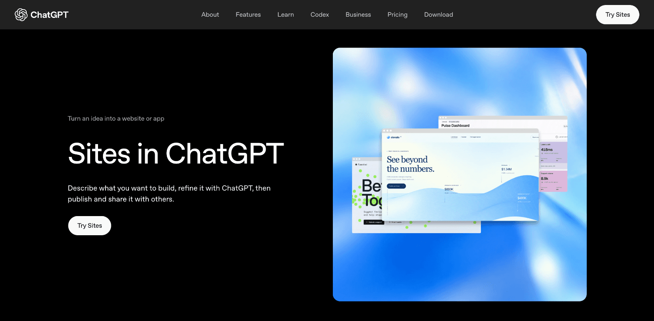
Task: Click the 8.9k support volume card
Action: coord(553,181)
